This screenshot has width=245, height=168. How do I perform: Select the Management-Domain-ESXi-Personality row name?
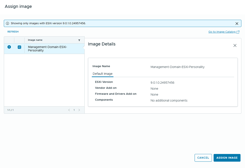point(47,49)
